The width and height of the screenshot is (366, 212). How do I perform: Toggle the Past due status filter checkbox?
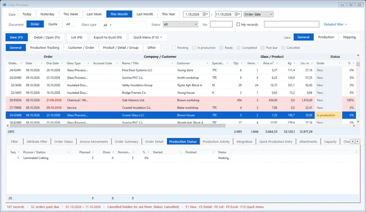[263, 48]
